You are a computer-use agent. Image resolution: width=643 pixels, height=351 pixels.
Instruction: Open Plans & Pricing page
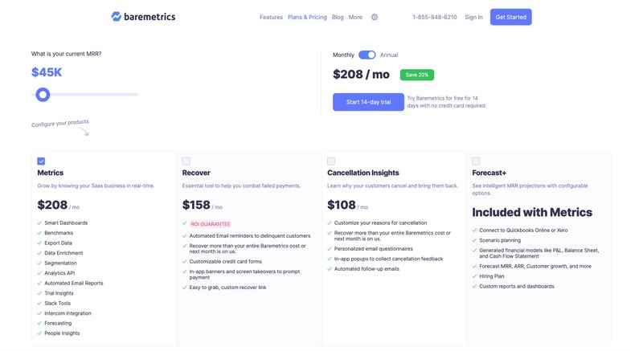(307, 17)
